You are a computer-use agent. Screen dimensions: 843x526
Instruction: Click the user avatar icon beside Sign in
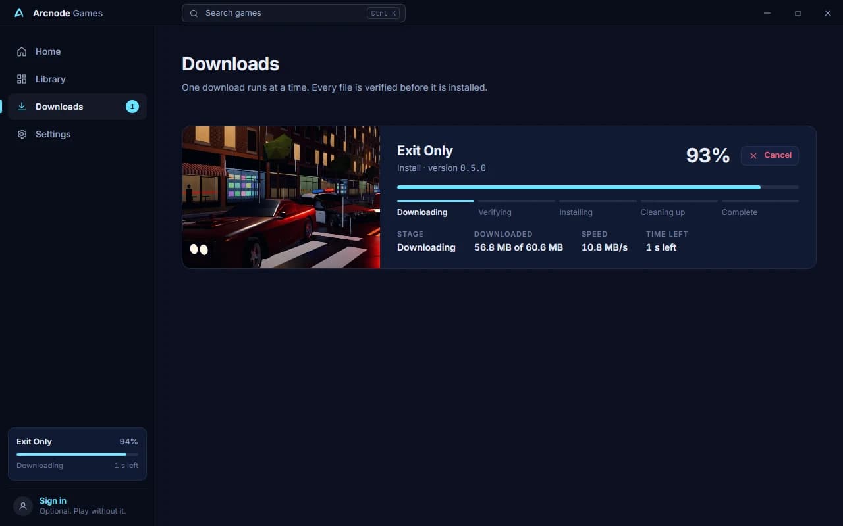point(23,506)
